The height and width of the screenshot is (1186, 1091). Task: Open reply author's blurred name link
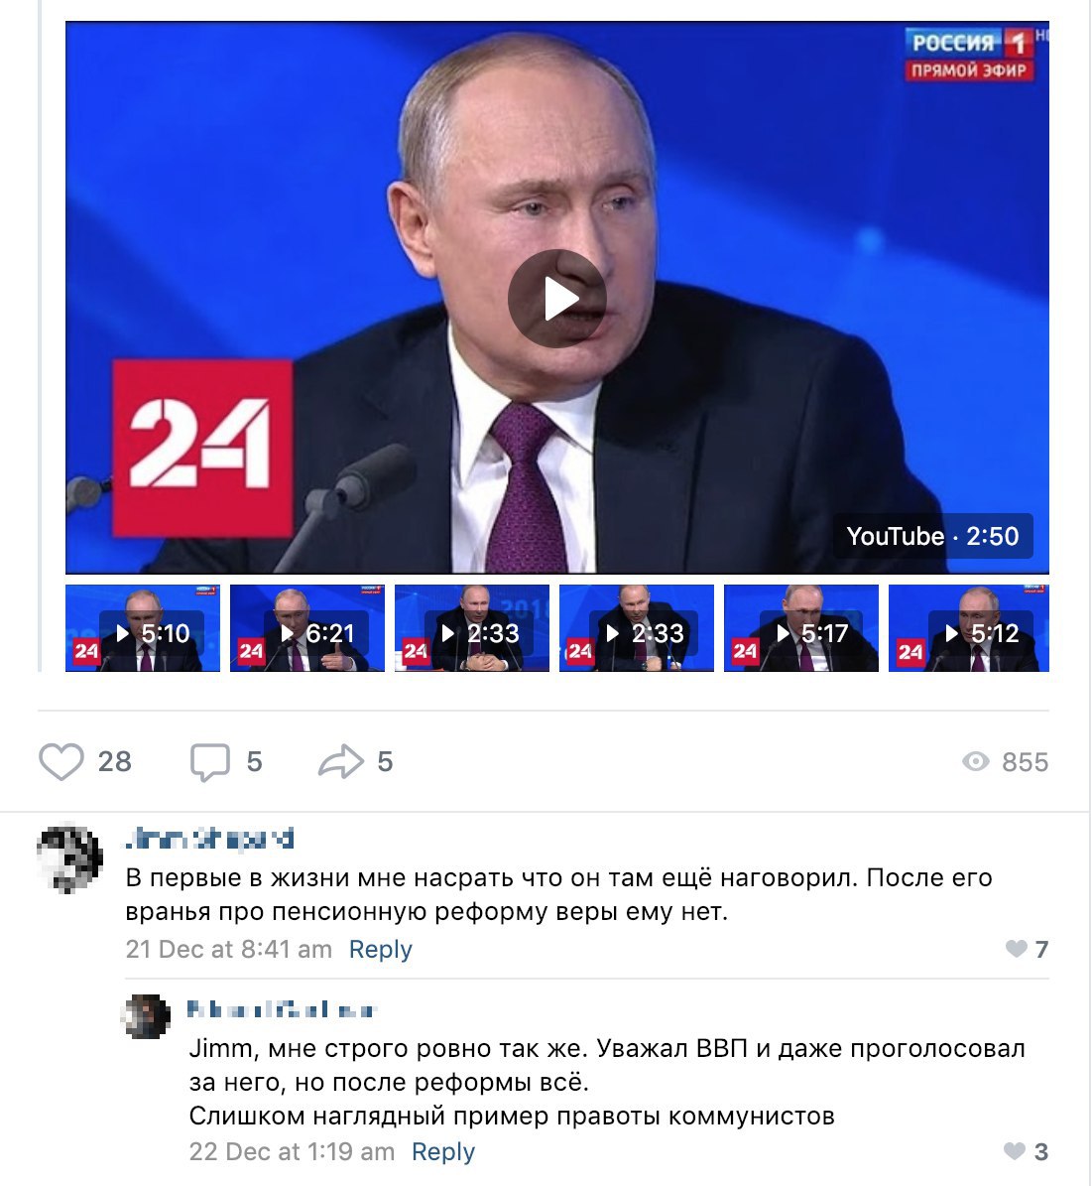[282, 1009]
